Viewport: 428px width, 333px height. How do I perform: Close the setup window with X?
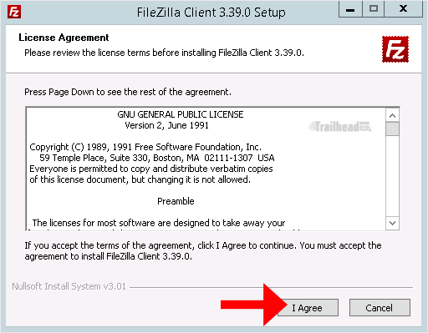point(403,9)
